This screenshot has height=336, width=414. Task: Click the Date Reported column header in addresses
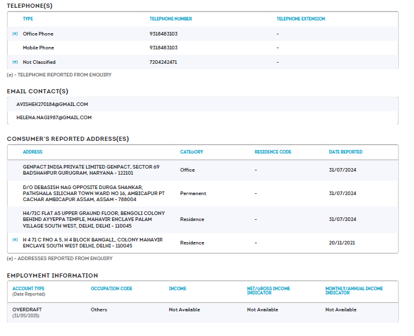click(x=345, y=152)
